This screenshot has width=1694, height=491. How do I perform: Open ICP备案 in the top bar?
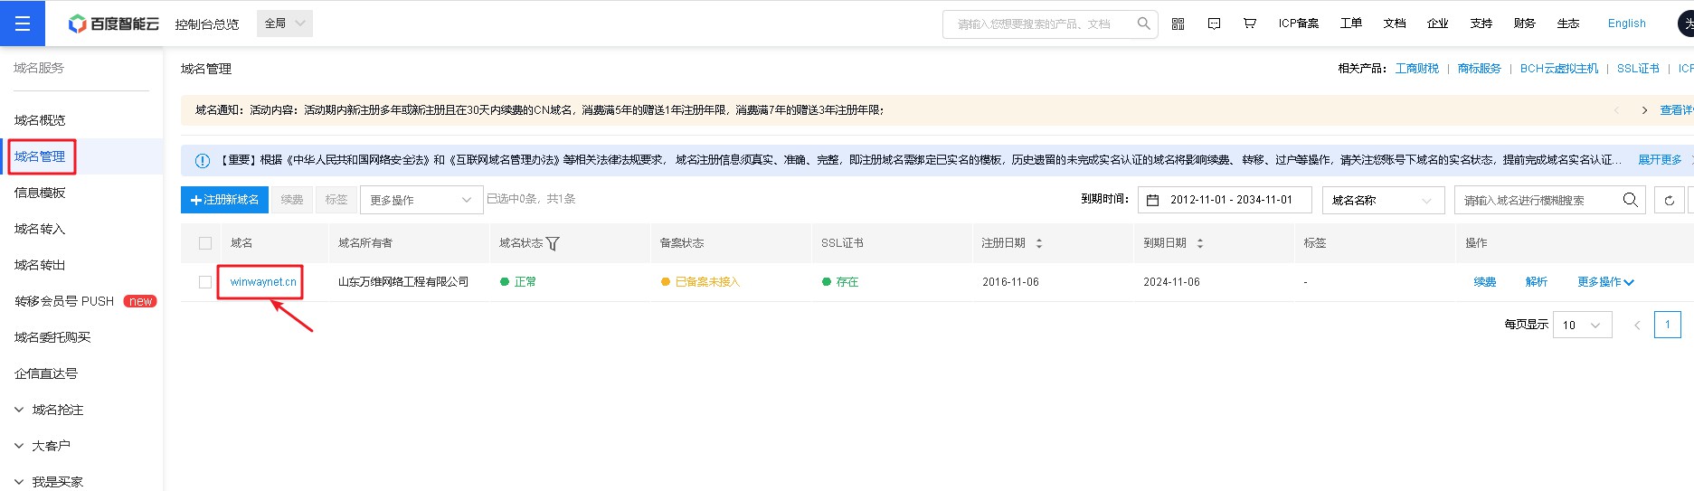pos(1299,24)
